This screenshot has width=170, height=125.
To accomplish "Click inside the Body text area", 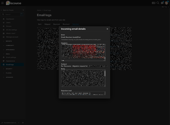I will pyautogui.click(x=83, y=78).
